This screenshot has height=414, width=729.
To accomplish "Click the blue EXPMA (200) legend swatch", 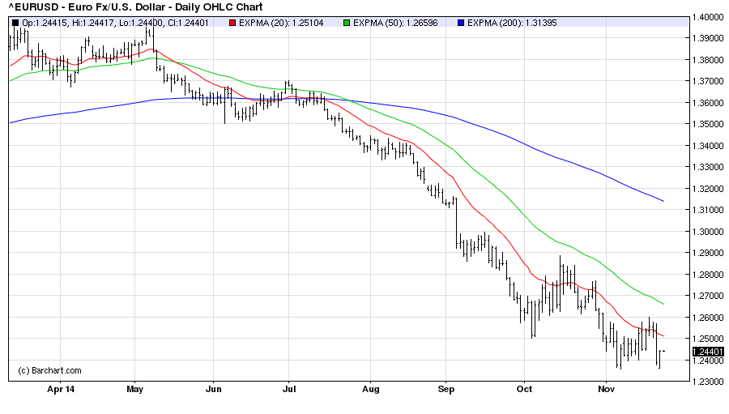I will [461, 23].
